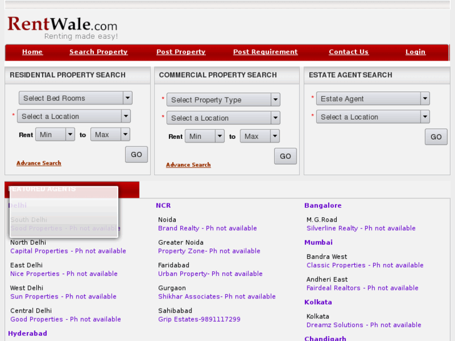Select the Chandigarh region heading
The height and width of the screenshot is (341, 455).
click(325, 338)
